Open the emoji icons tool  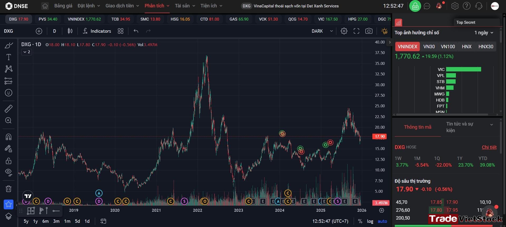9,93
